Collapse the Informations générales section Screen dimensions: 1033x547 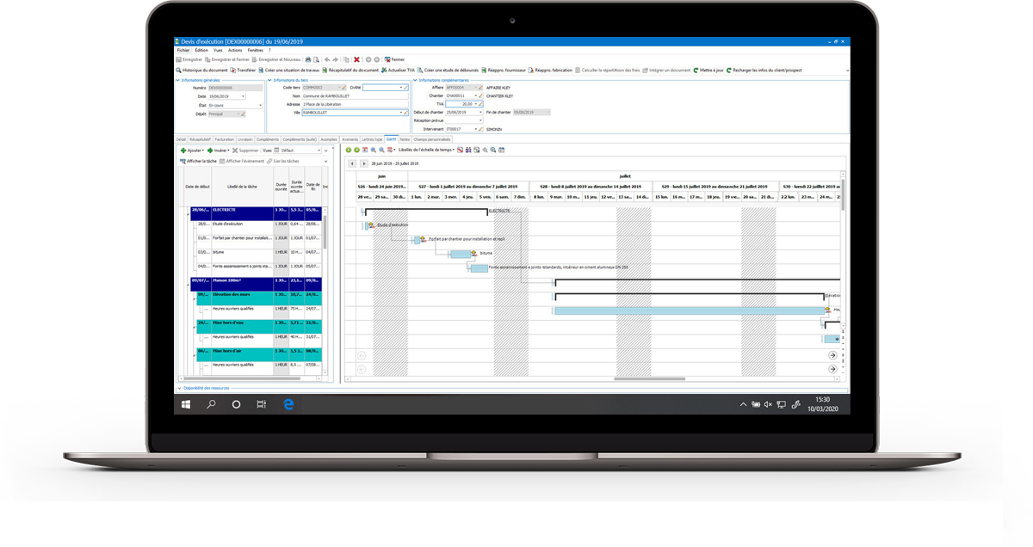tap(178, 80)
